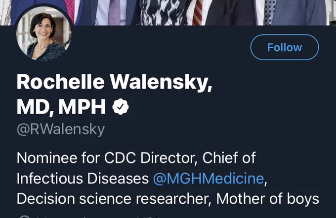This screenshot has width=336, height=218.
Task: Click the "Decision science researcher" bio text
Action: (113, 199)
